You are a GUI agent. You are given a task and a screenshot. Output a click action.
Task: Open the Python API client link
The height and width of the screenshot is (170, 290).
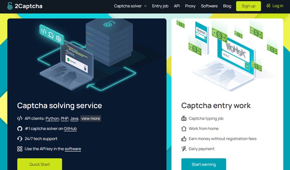click(x=52, y=119)
